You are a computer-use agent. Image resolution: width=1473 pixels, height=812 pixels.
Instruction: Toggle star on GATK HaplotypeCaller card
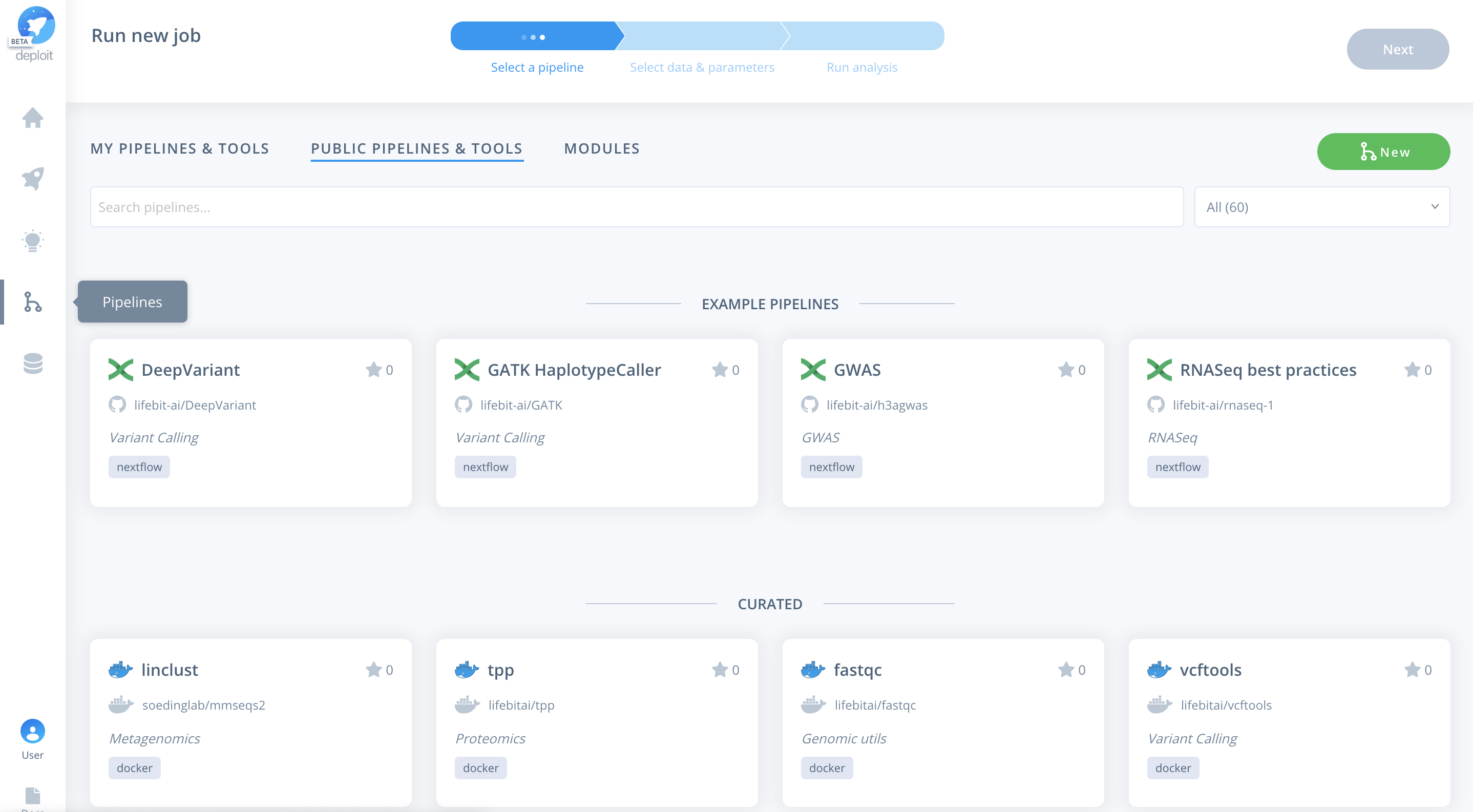click(720, 370)
